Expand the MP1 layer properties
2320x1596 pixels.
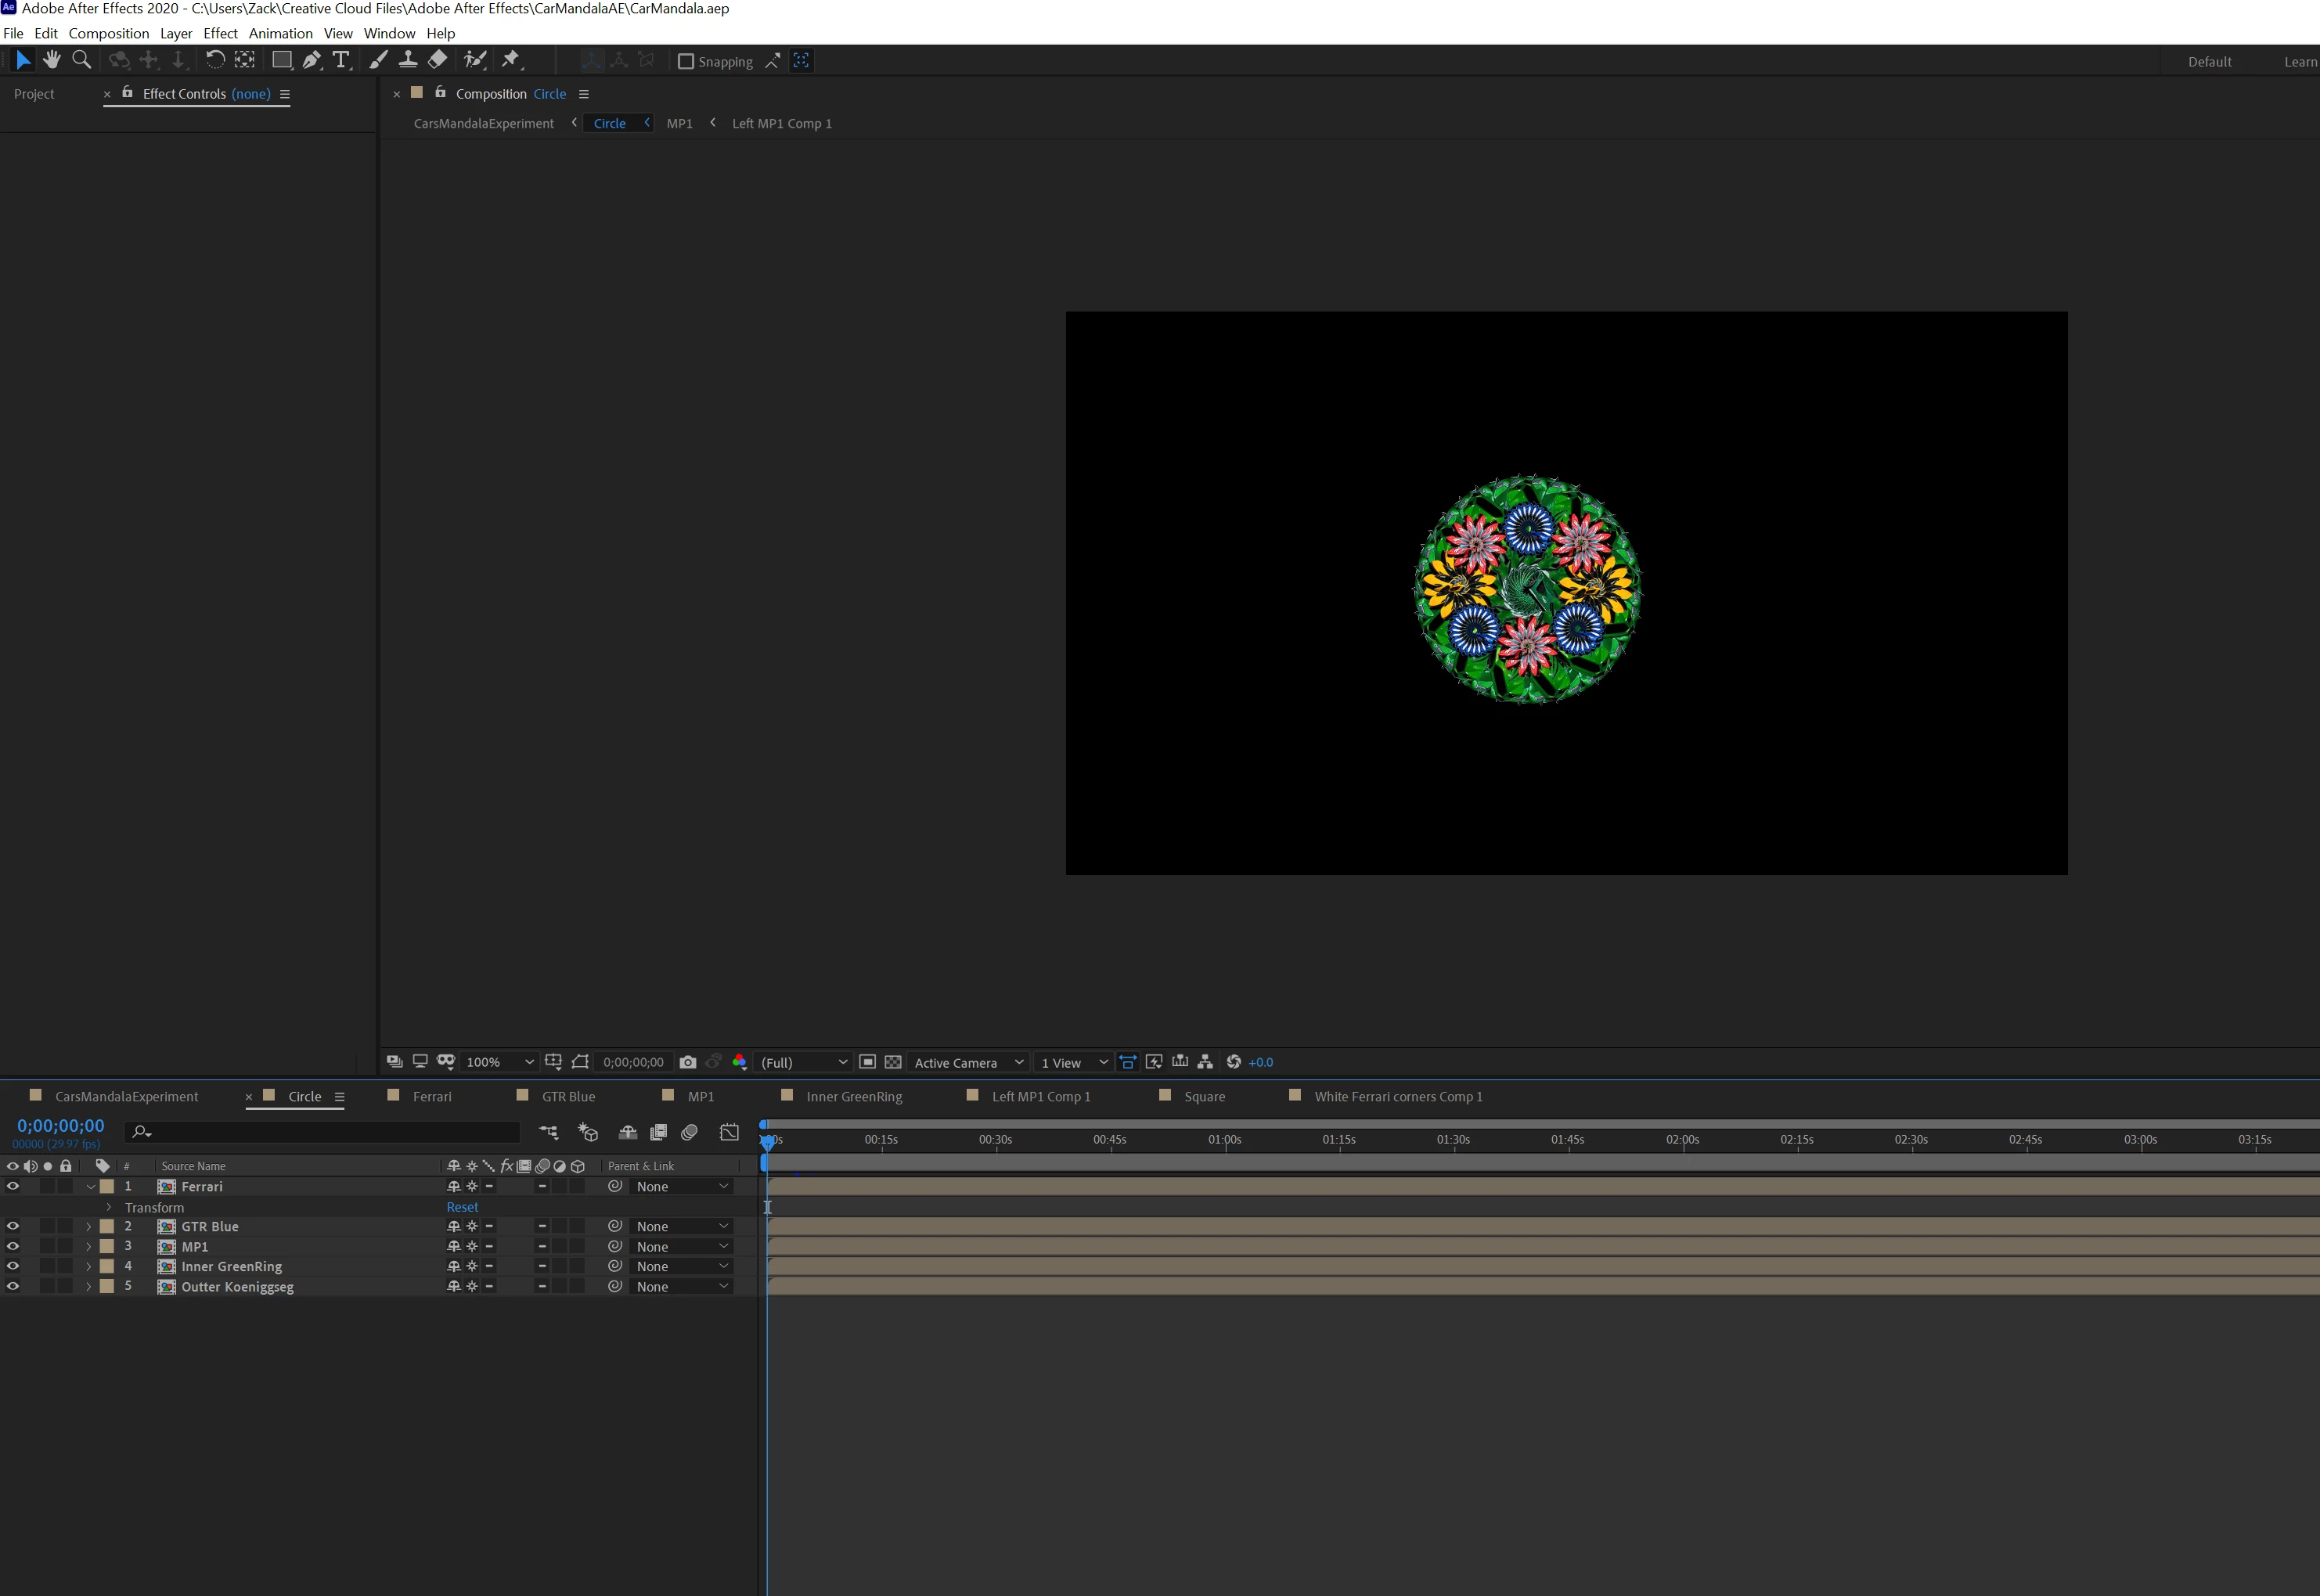pos(88,1246)
